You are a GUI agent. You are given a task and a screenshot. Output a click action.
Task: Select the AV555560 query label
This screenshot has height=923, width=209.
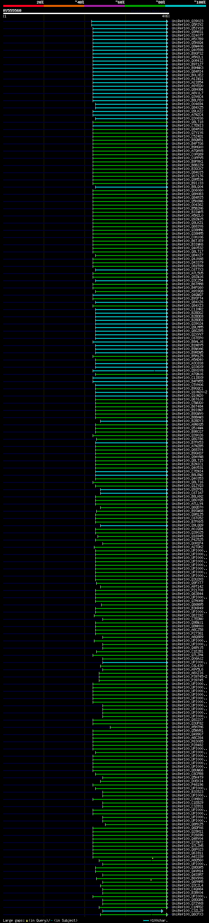[12, 11]
